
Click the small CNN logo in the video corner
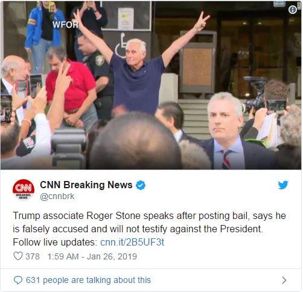point(299,5)
